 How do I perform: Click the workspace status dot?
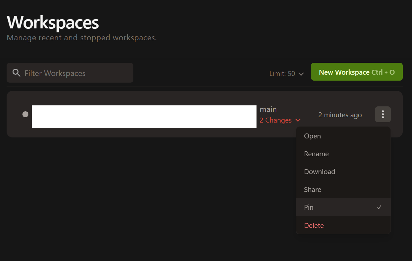[x=25, y=114]
